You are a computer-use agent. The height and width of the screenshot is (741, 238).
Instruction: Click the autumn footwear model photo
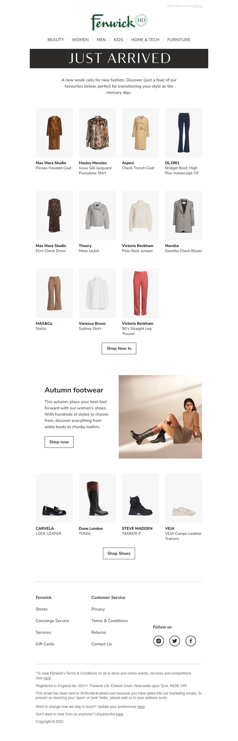coord(160,417)
